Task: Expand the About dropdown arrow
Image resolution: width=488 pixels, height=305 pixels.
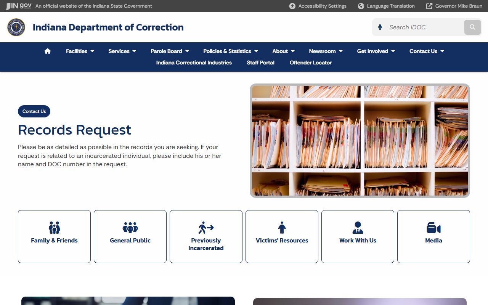Action: click(293, 51)
